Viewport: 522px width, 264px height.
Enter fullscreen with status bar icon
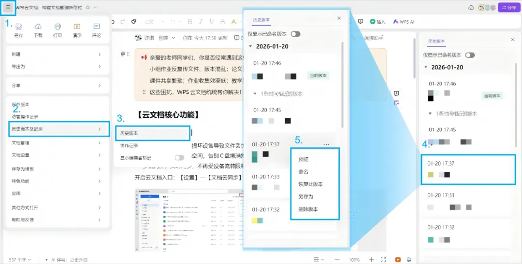(x=383, y=259)
